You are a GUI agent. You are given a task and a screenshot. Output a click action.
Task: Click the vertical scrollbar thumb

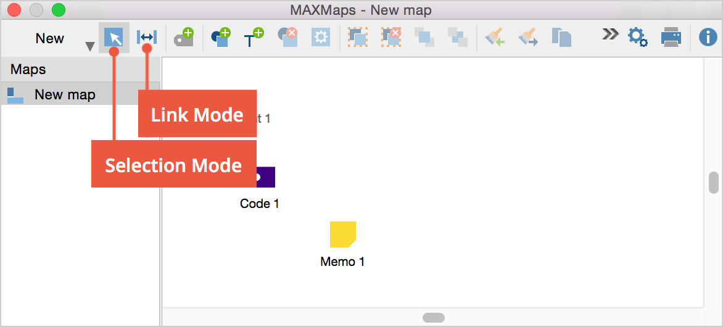713,183
